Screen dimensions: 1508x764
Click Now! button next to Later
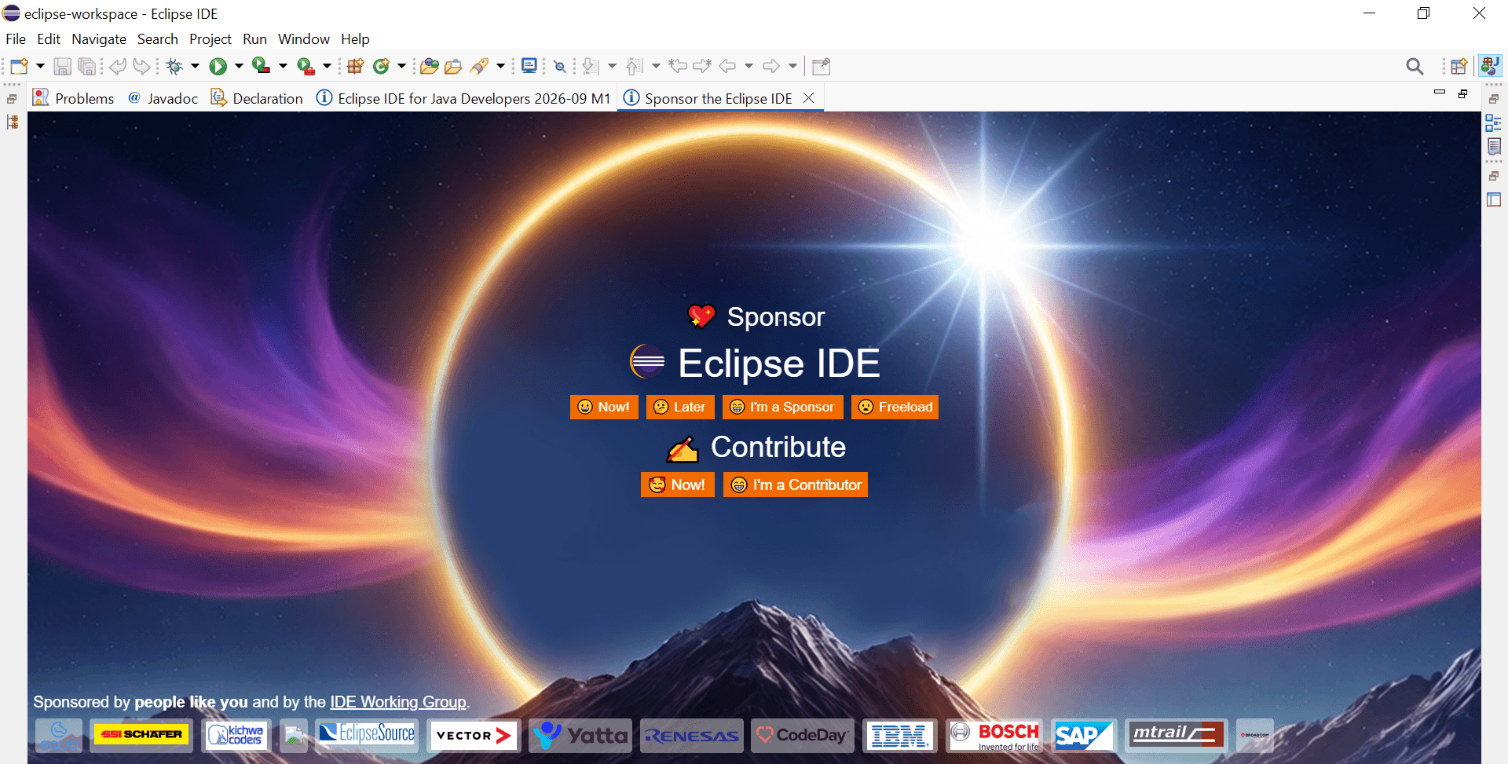(604, 407)
